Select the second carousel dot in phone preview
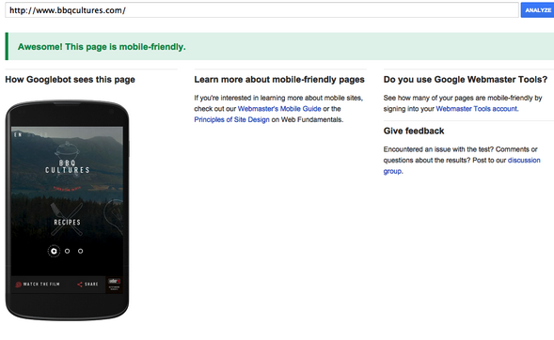 click(x=67, y=251)
